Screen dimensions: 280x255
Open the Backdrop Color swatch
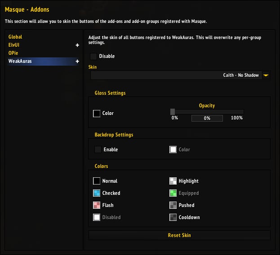click(173, 149)
